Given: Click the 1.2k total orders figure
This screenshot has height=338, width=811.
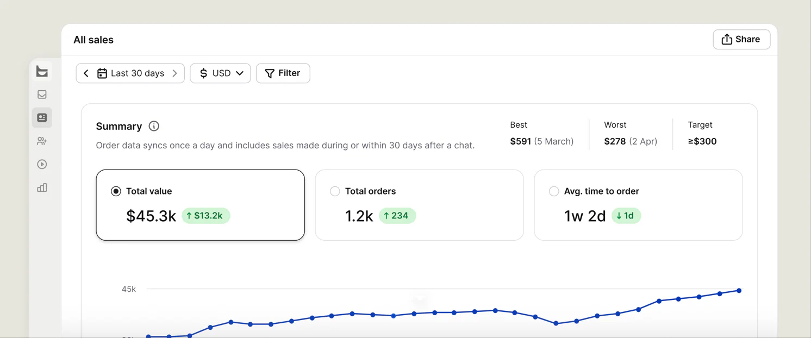Looking at the screenshot, I should pyautogui.click(x=359, y=216).
